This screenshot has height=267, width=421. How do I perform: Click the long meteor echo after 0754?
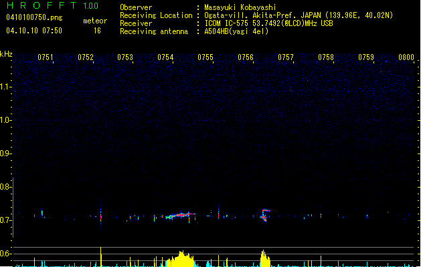click(x=181, y=216)
